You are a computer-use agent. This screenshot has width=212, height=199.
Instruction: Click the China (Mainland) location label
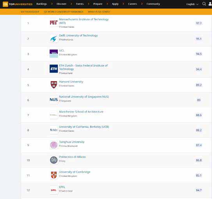(68, 146)
